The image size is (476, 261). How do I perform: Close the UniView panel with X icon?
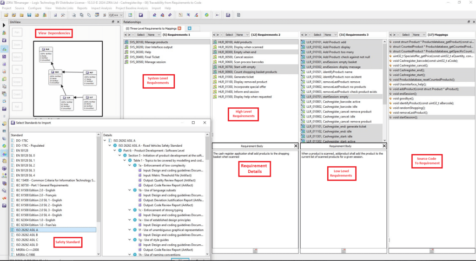pyautogui.click(x=118, y=22)
